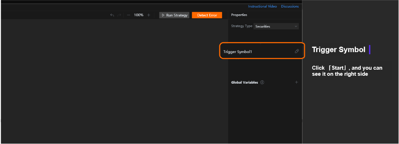Add a new global variable
This screenshot has height=144, width=399.
pyautogui.click(x=296, y=82)
